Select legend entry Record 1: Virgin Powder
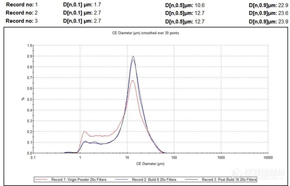This screenshot has height=186, width=290. tap(76, 179)
